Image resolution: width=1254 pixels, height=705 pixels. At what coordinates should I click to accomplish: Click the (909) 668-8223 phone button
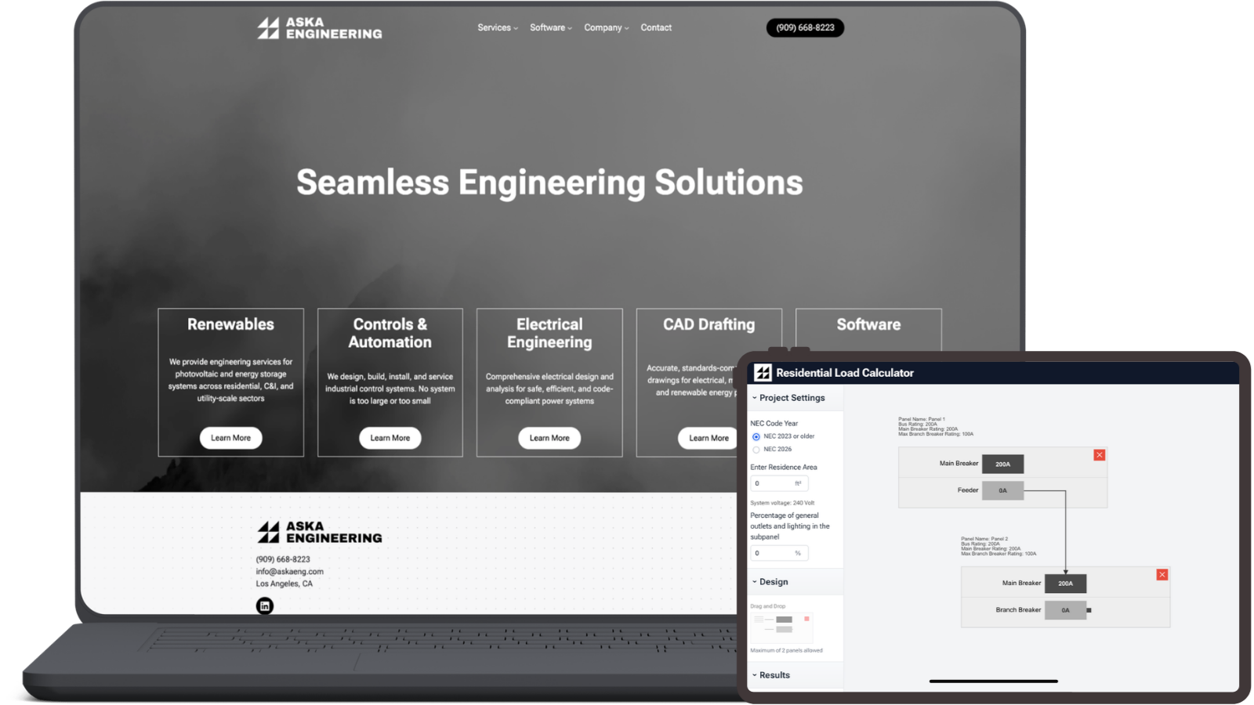(805, 27)
